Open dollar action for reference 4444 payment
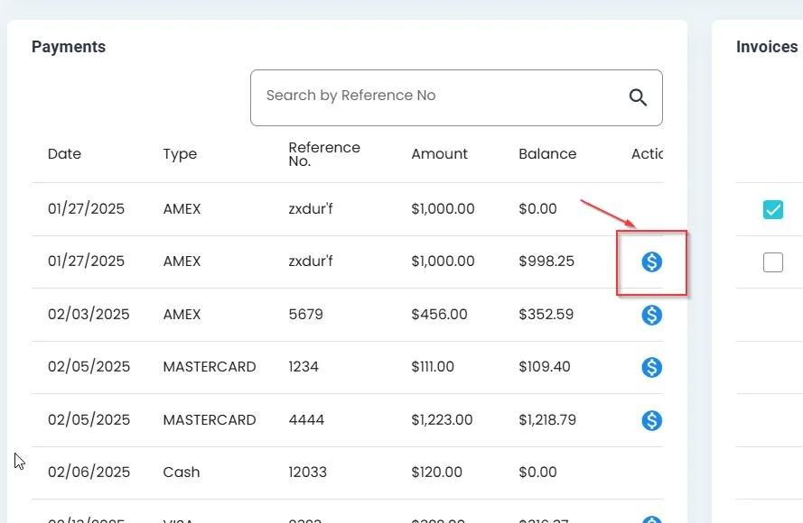The image size is (803, 523). [x=651, y=420]
